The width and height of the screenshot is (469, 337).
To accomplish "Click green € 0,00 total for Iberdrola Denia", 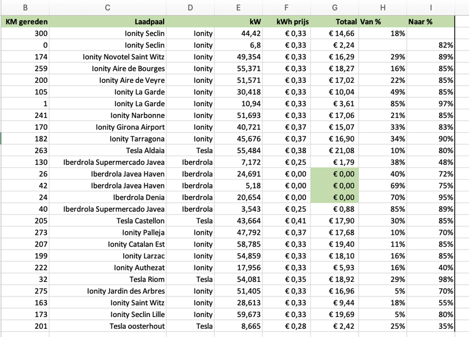I will (x=335, y=197).
